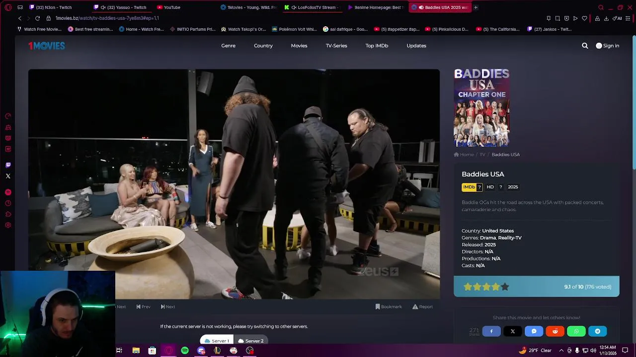Open X (Twitter) panel in sidebar
This screenshot has width=636, height=357.
(8, 176)
